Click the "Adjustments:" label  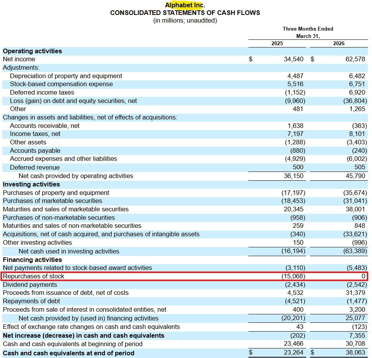point(21,68)
